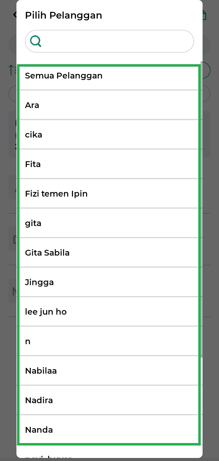The image size is (219, 461).
Task: Pick Fita in customer list
Action: [x=33, y=164]
